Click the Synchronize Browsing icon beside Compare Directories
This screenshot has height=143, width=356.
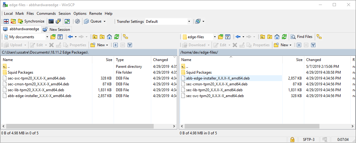point(13,21)
